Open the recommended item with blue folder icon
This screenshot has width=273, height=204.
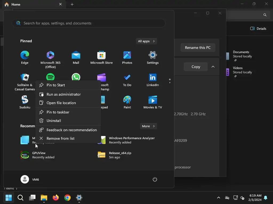pos(25,140)
